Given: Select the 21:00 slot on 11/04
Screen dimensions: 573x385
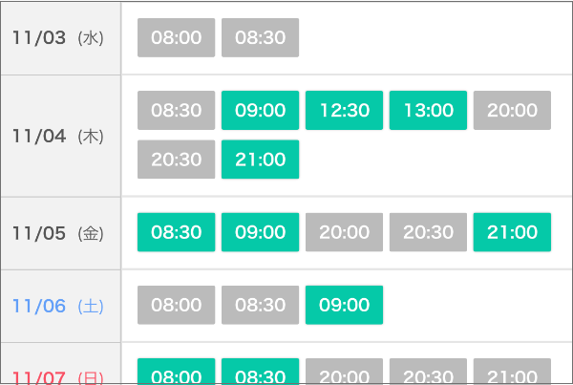Looking at the screenshot, I should point(260,160).
